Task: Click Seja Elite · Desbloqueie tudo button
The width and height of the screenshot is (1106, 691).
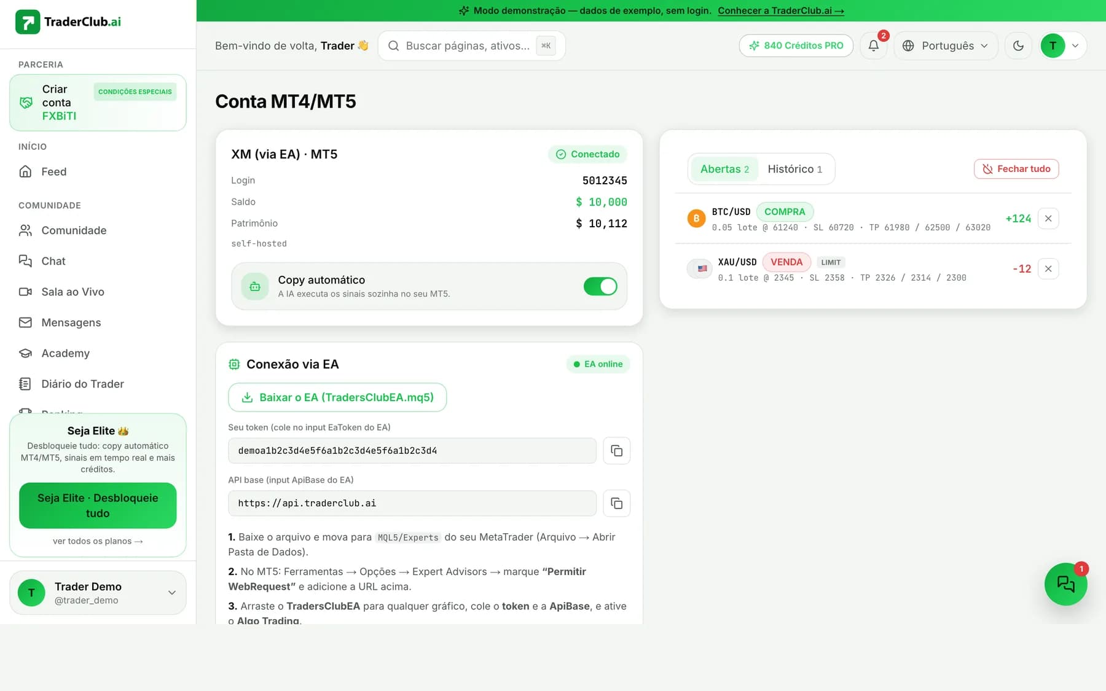Action: [x=98, y=506]
